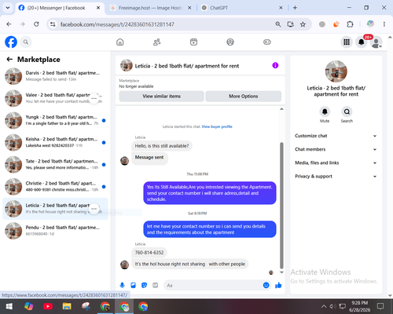Select the Messenger Facebook browser tab
This screenshot has width=393, height=314.
tap(60, 8)
